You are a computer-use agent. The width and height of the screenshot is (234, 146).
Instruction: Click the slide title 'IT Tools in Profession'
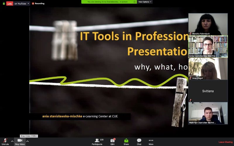click(134, 36)
